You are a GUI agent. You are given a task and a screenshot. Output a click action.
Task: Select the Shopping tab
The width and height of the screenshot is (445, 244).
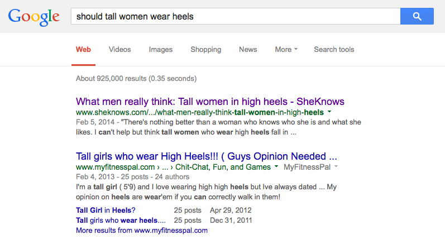tap(206, 50)
